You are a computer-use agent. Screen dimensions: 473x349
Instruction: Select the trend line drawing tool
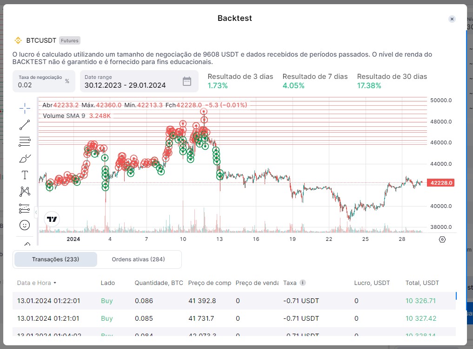[25, 124]
